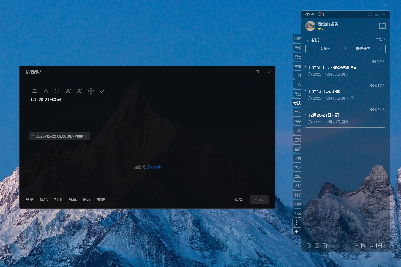Screen dimensions: 401x267
Task: Increase font size with A+ icon
Action: (68, 91)
